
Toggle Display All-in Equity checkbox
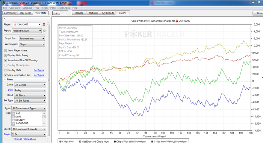6,55
